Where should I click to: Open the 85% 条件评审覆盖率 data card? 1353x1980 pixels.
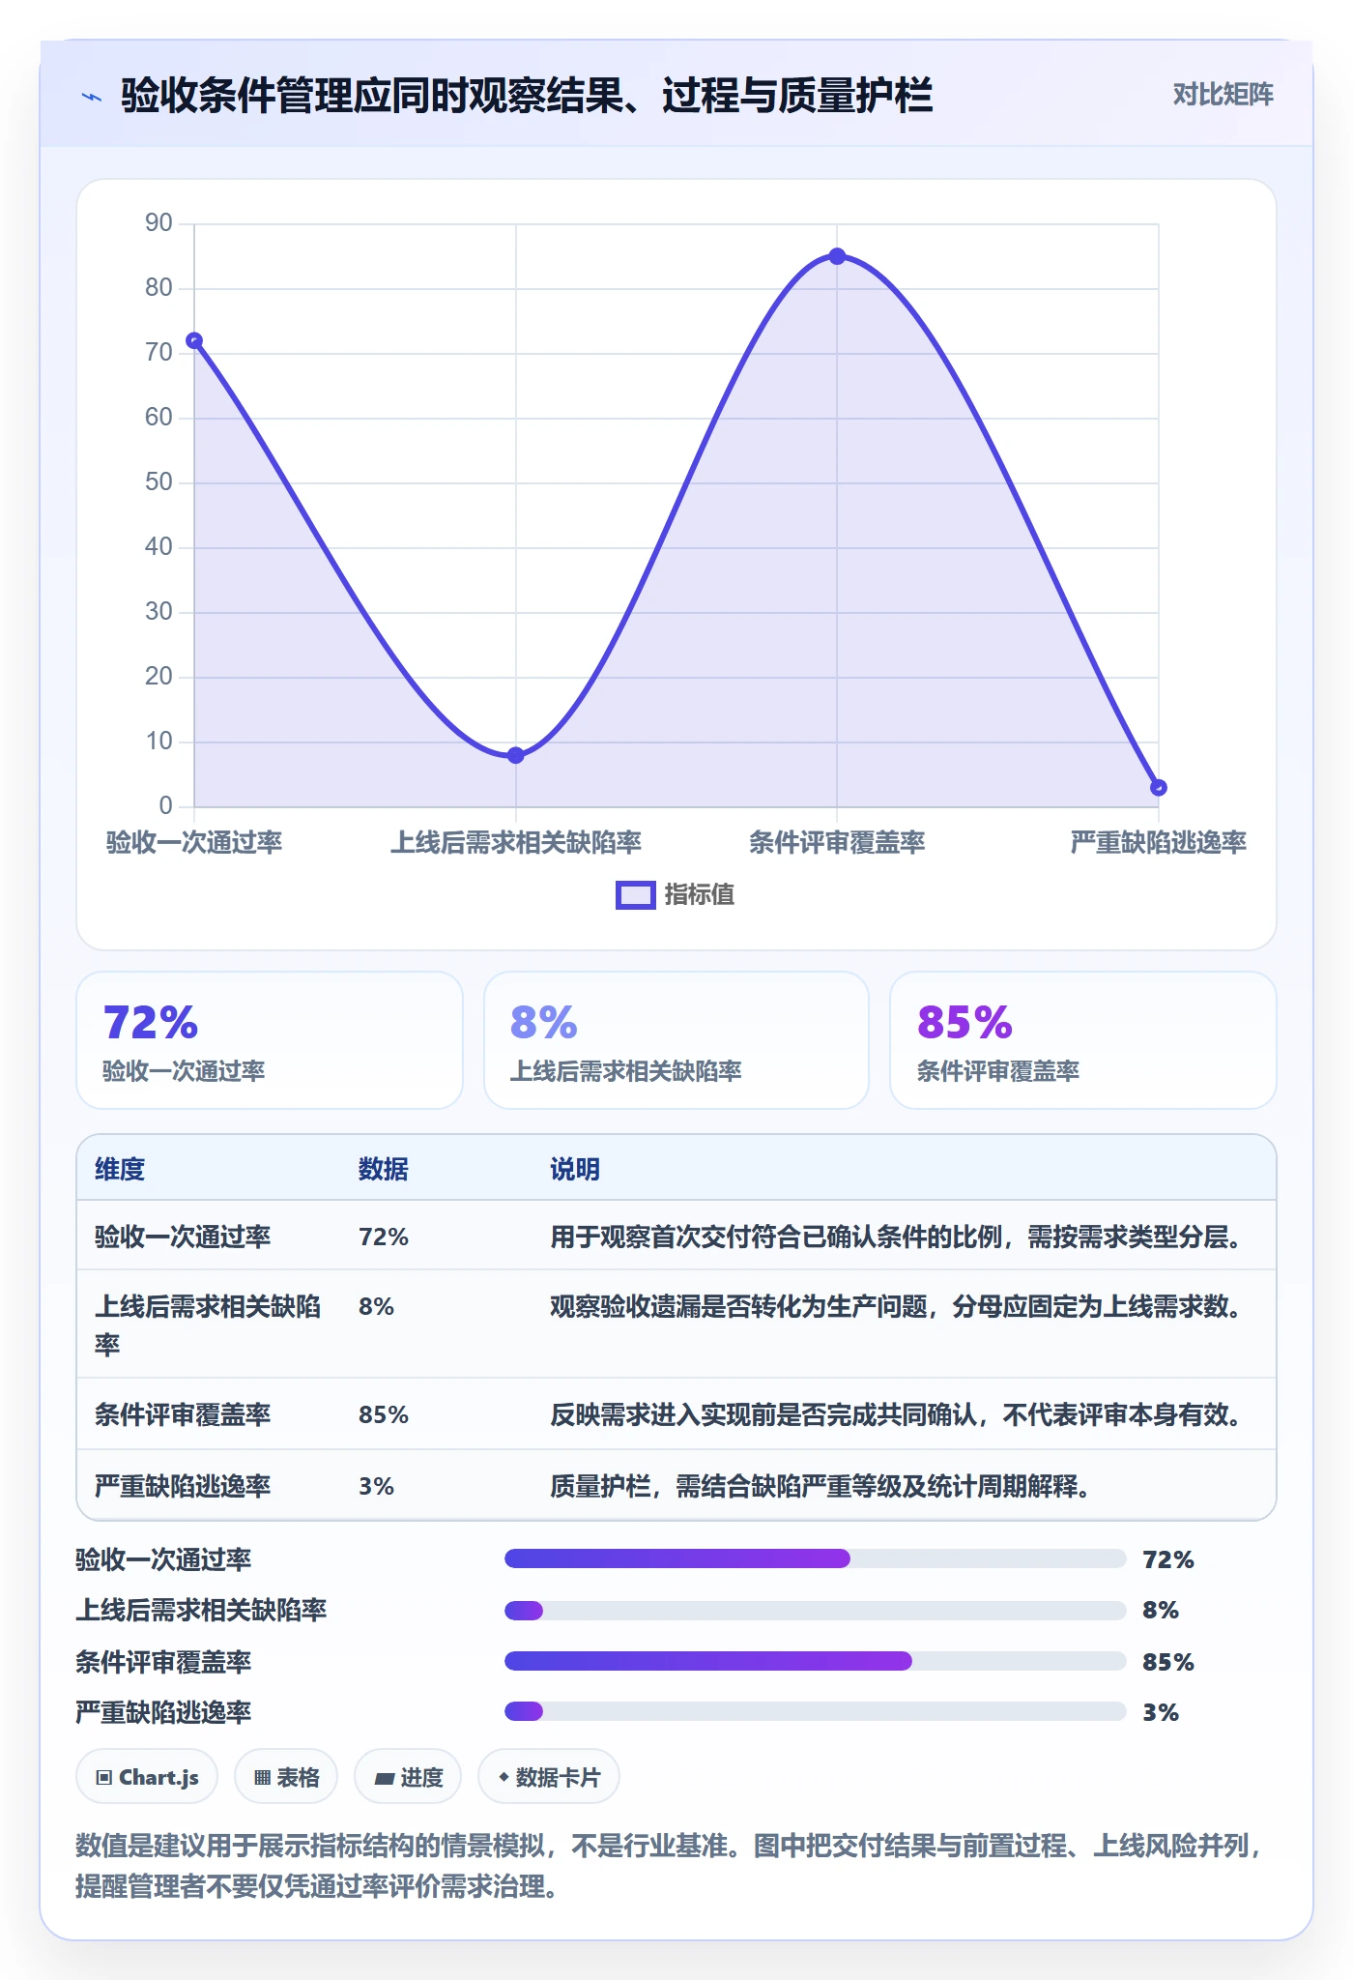pyautogui.click(x=1083, y=1040)
